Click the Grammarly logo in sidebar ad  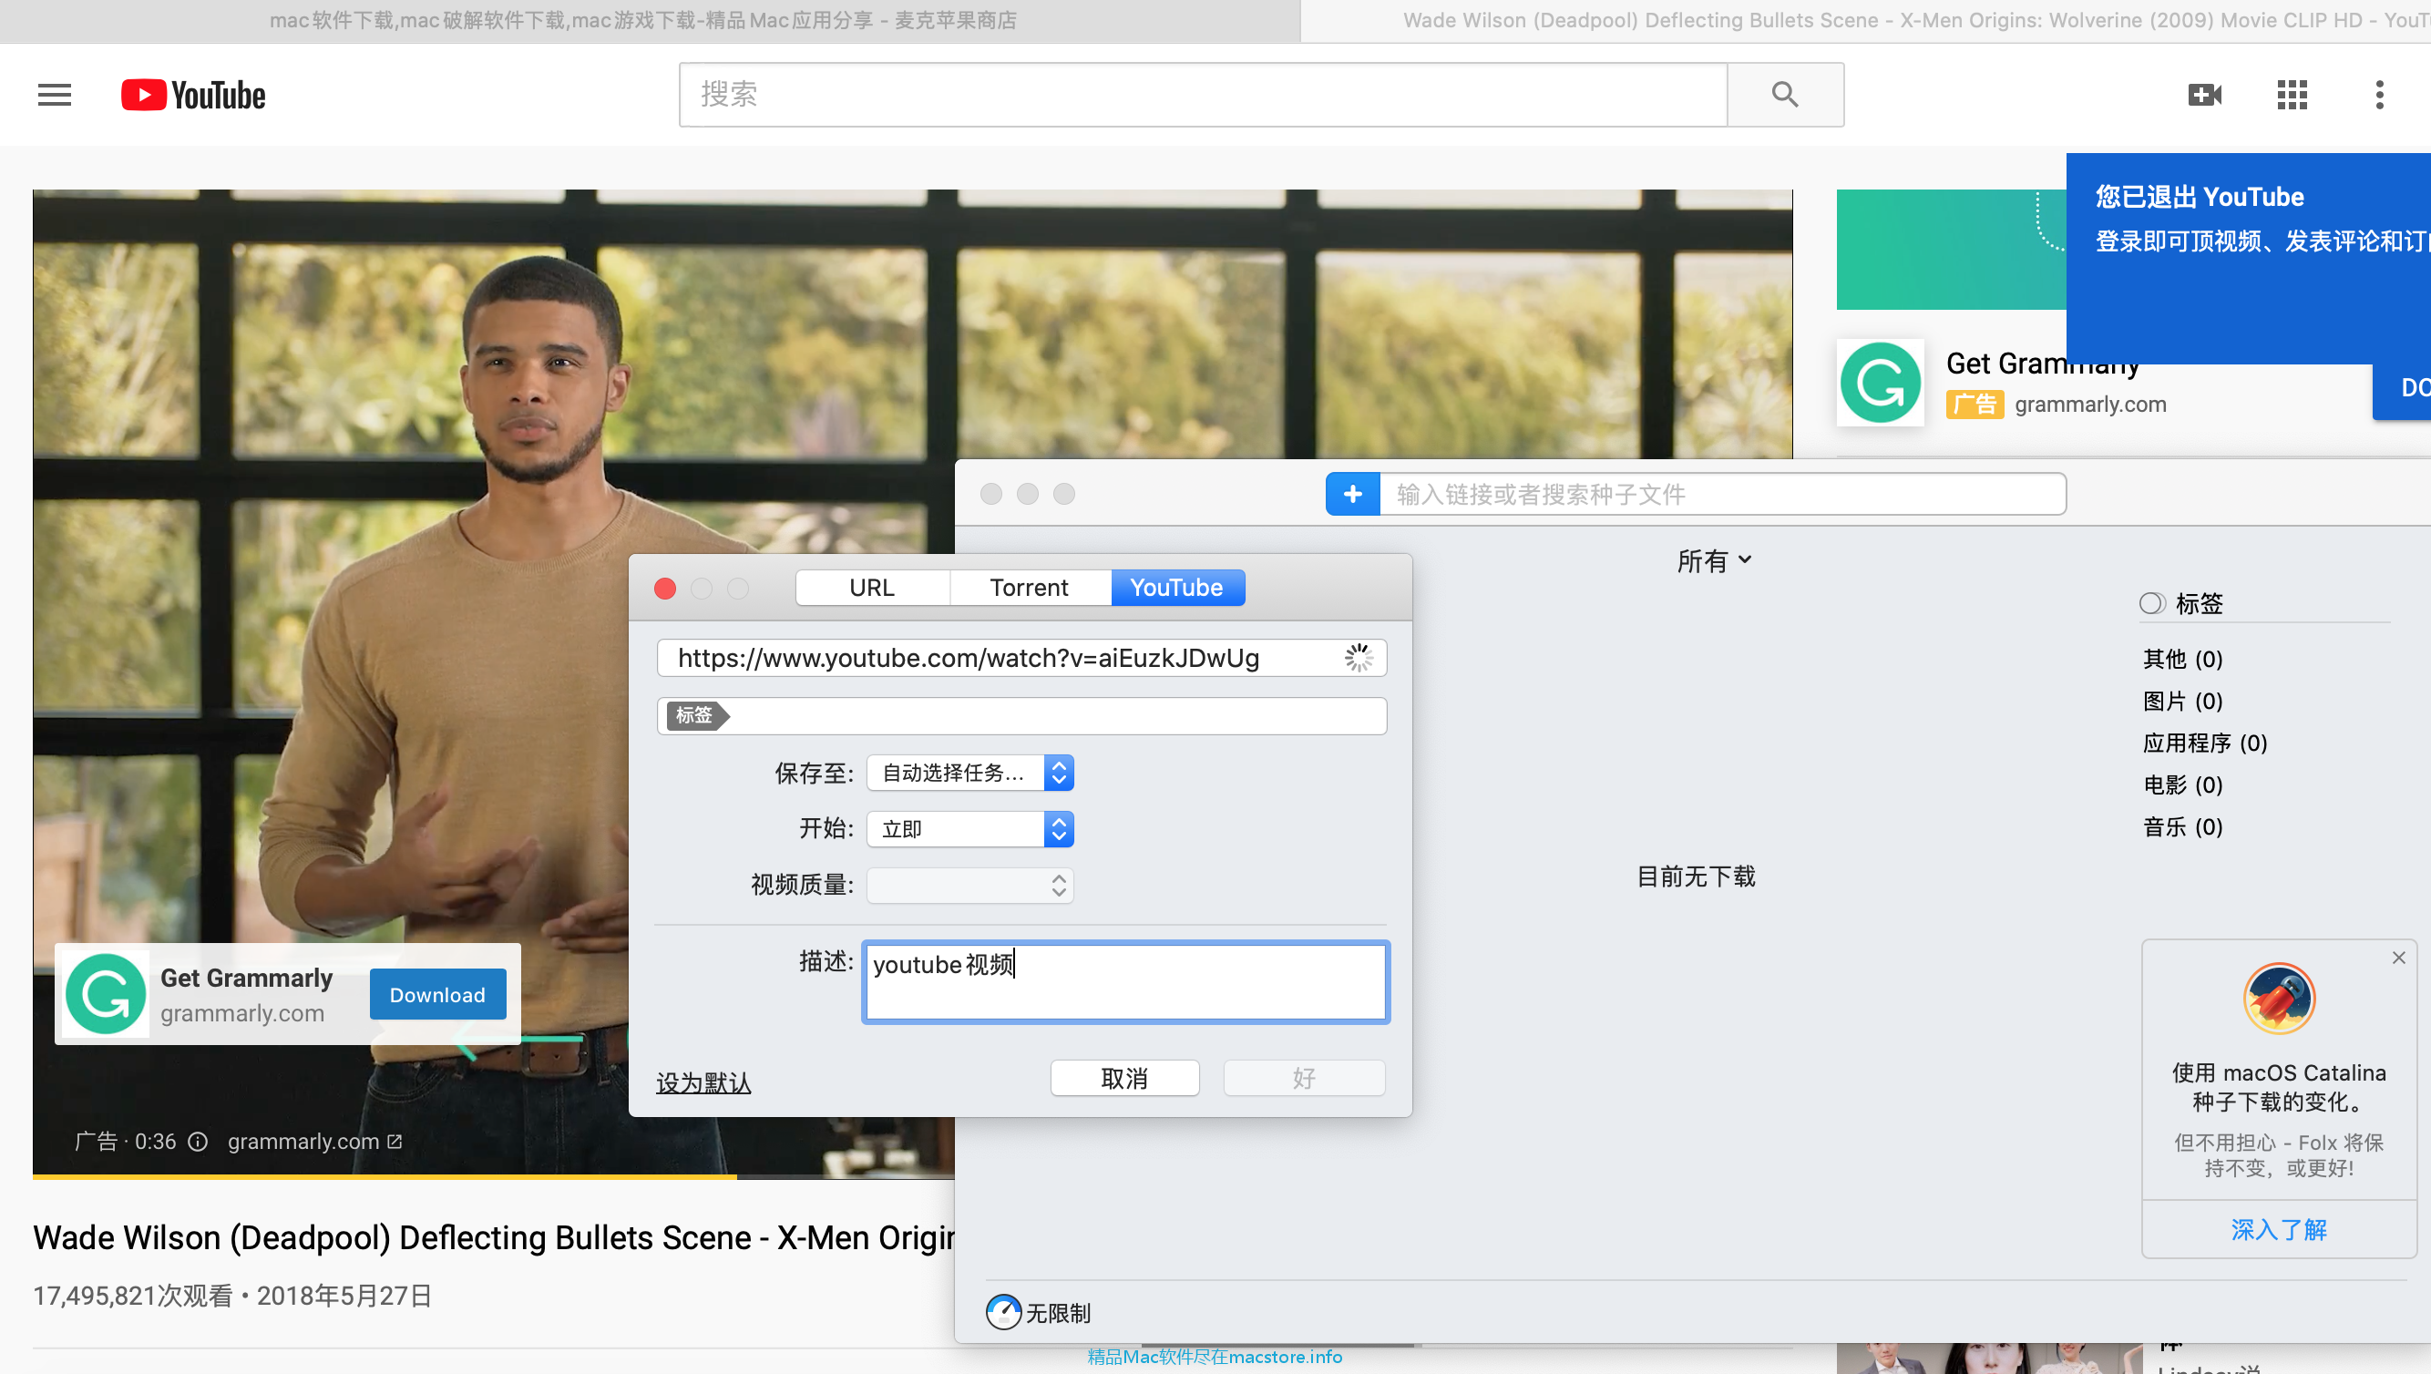(1880, 382)
